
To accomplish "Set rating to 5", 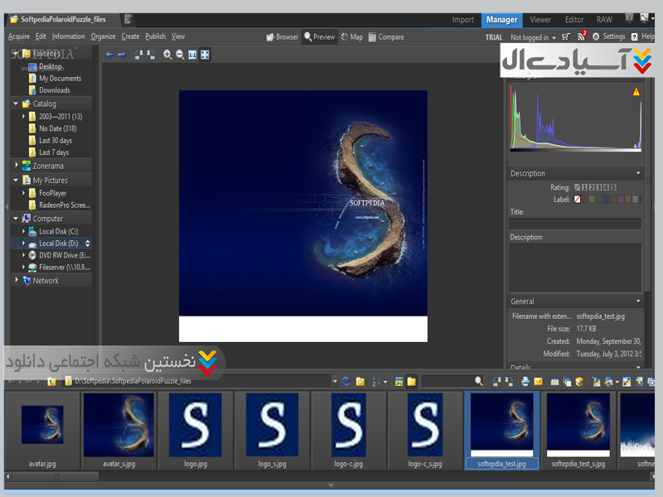I will point(613,188).
